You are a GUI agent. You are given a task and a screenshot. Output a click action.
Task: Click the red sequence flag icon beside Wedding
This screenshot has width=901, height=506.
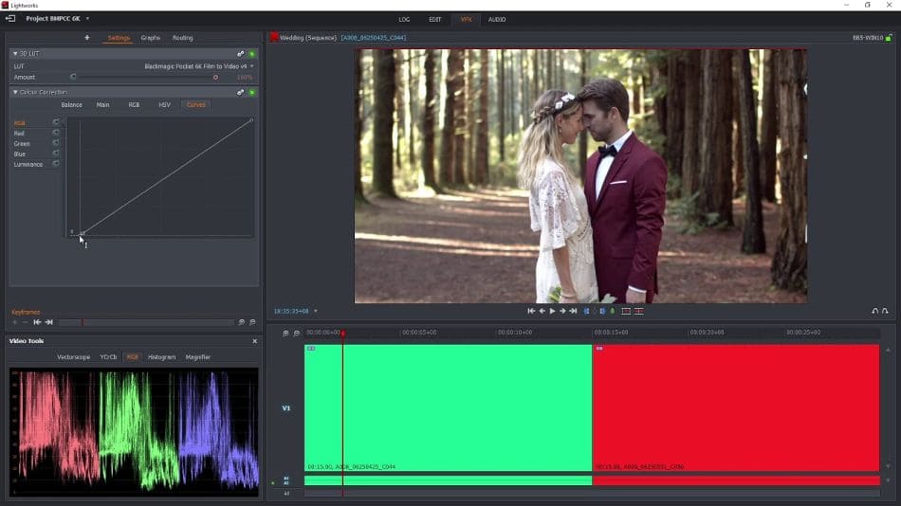click(275, 37)
